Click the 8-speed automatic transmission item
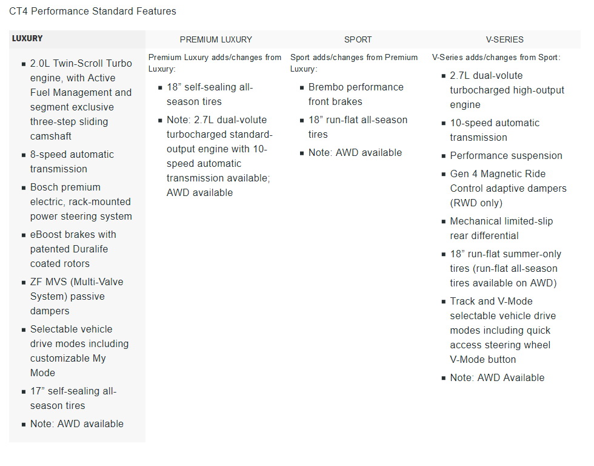The width and height of the screenshot is (594, 466). click(x=72, y=161)
